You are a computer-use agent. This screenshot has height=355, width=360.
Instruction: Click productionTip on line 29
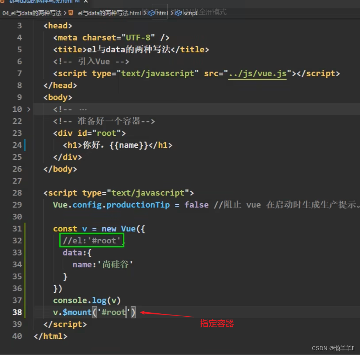[x=138, y=205]
